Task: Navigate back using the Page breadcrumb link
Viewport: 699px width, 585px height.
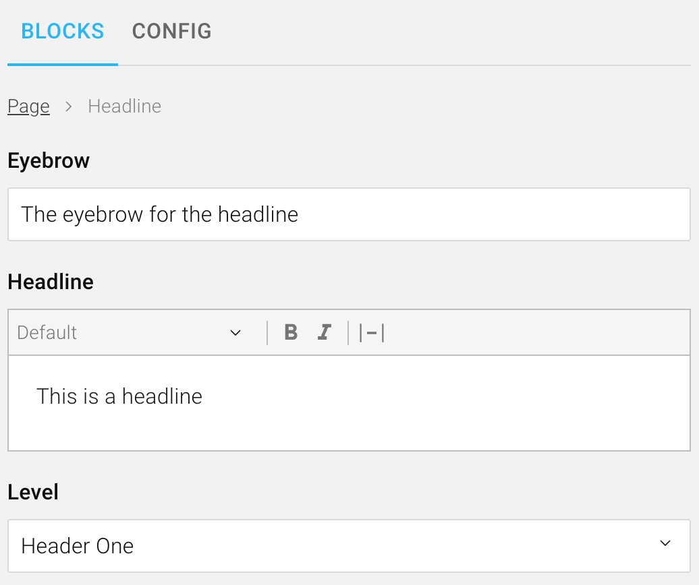Action: [28, 106]
